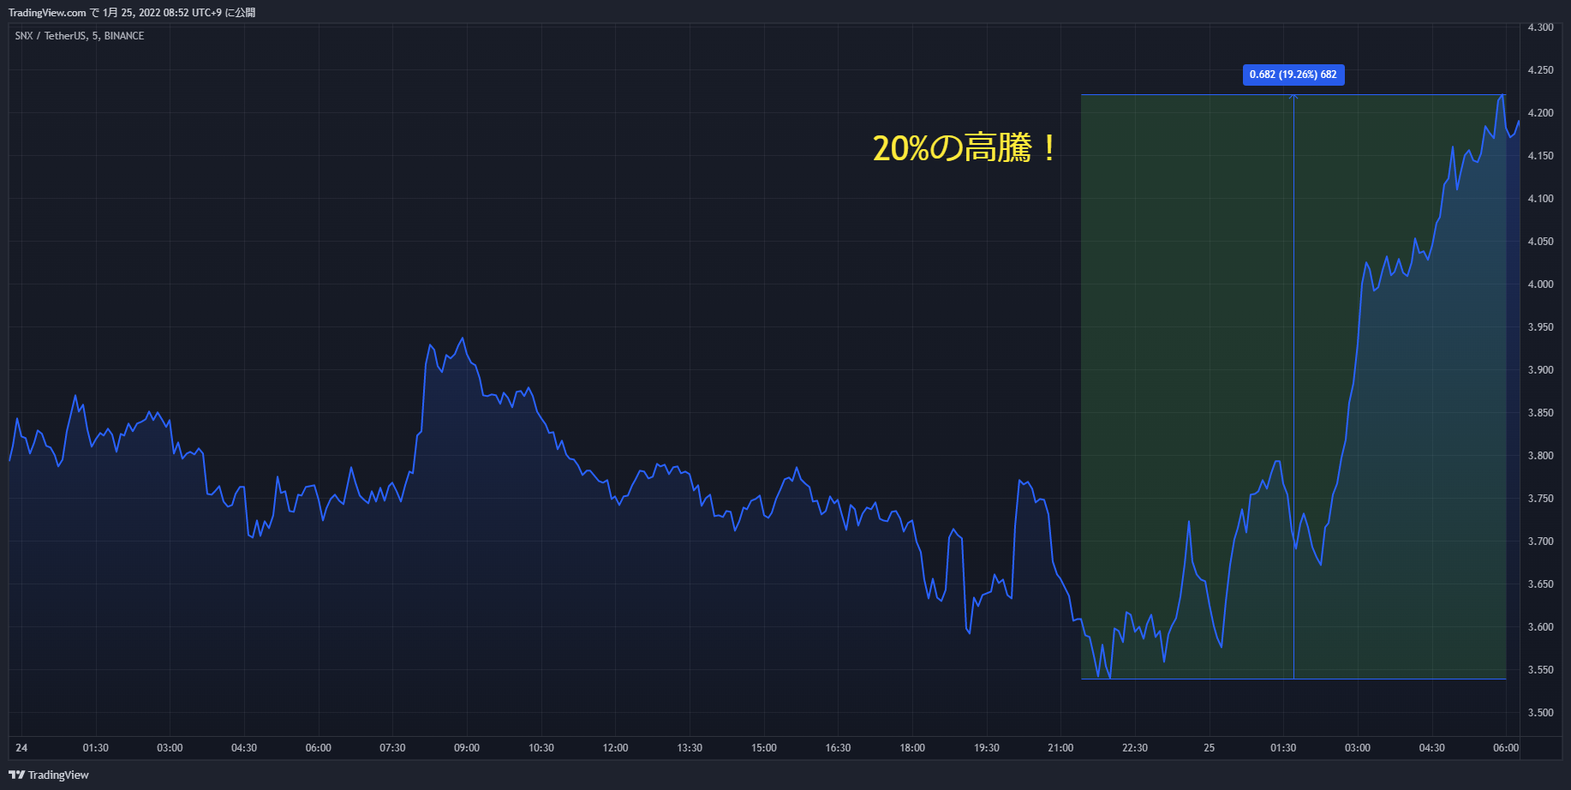Click the 4.150 price axis label

point(1540,156)
